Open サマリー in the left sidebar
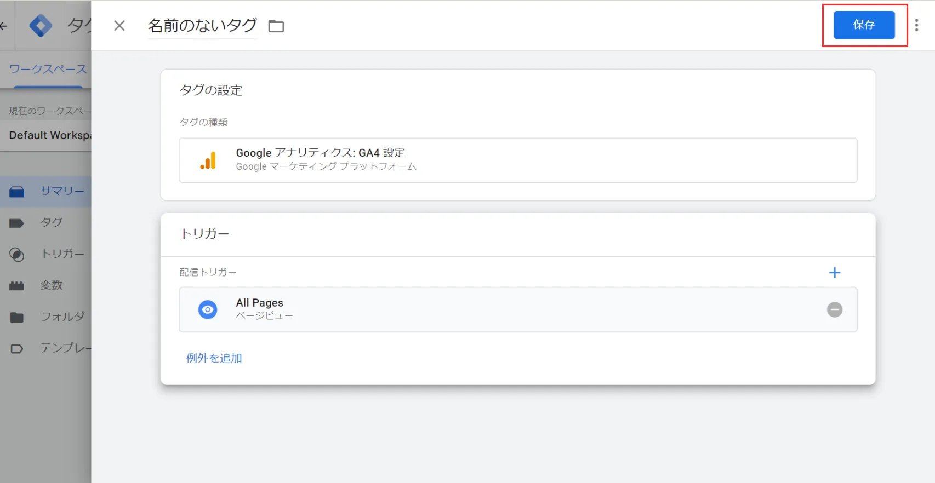The width and height of the screenshot is (935, 483). tap(62, 191)
